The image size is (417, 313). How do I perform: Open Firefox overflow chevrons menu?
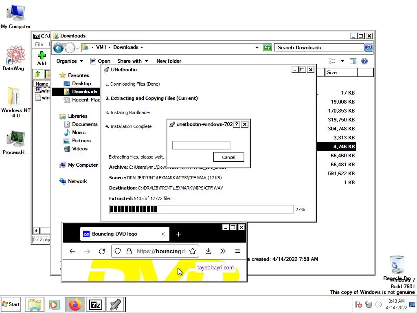tap(223, 251)
